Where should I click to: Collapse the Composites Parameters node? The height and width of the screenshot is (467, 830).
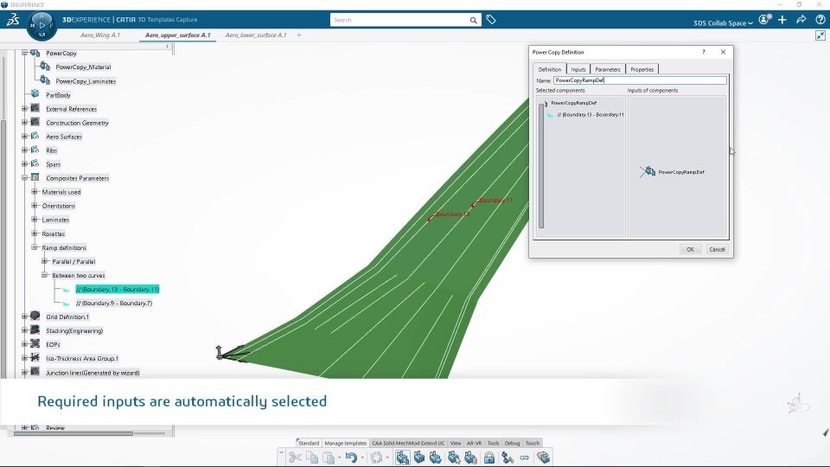(x=24, y=178)
